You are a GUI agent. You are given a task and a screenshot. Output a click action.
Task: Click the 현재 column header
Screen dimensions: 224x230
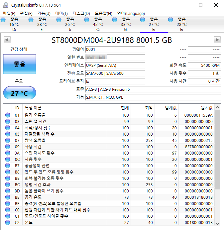(119, 108)
